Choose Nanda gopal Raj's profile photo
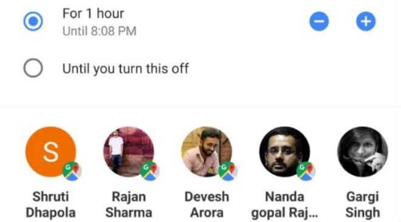 pos(284,152)
